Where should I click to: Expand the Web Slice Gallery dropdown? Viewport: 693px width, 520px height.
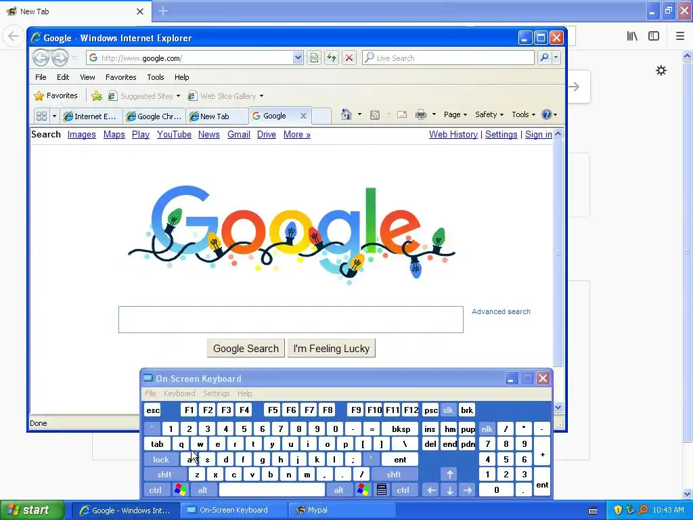tap(262, 96)
